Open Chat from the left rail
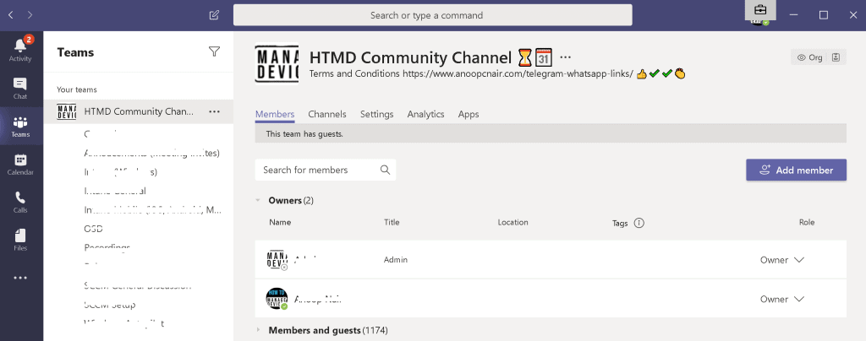This screenshot has height=341, width=866. 20,88
